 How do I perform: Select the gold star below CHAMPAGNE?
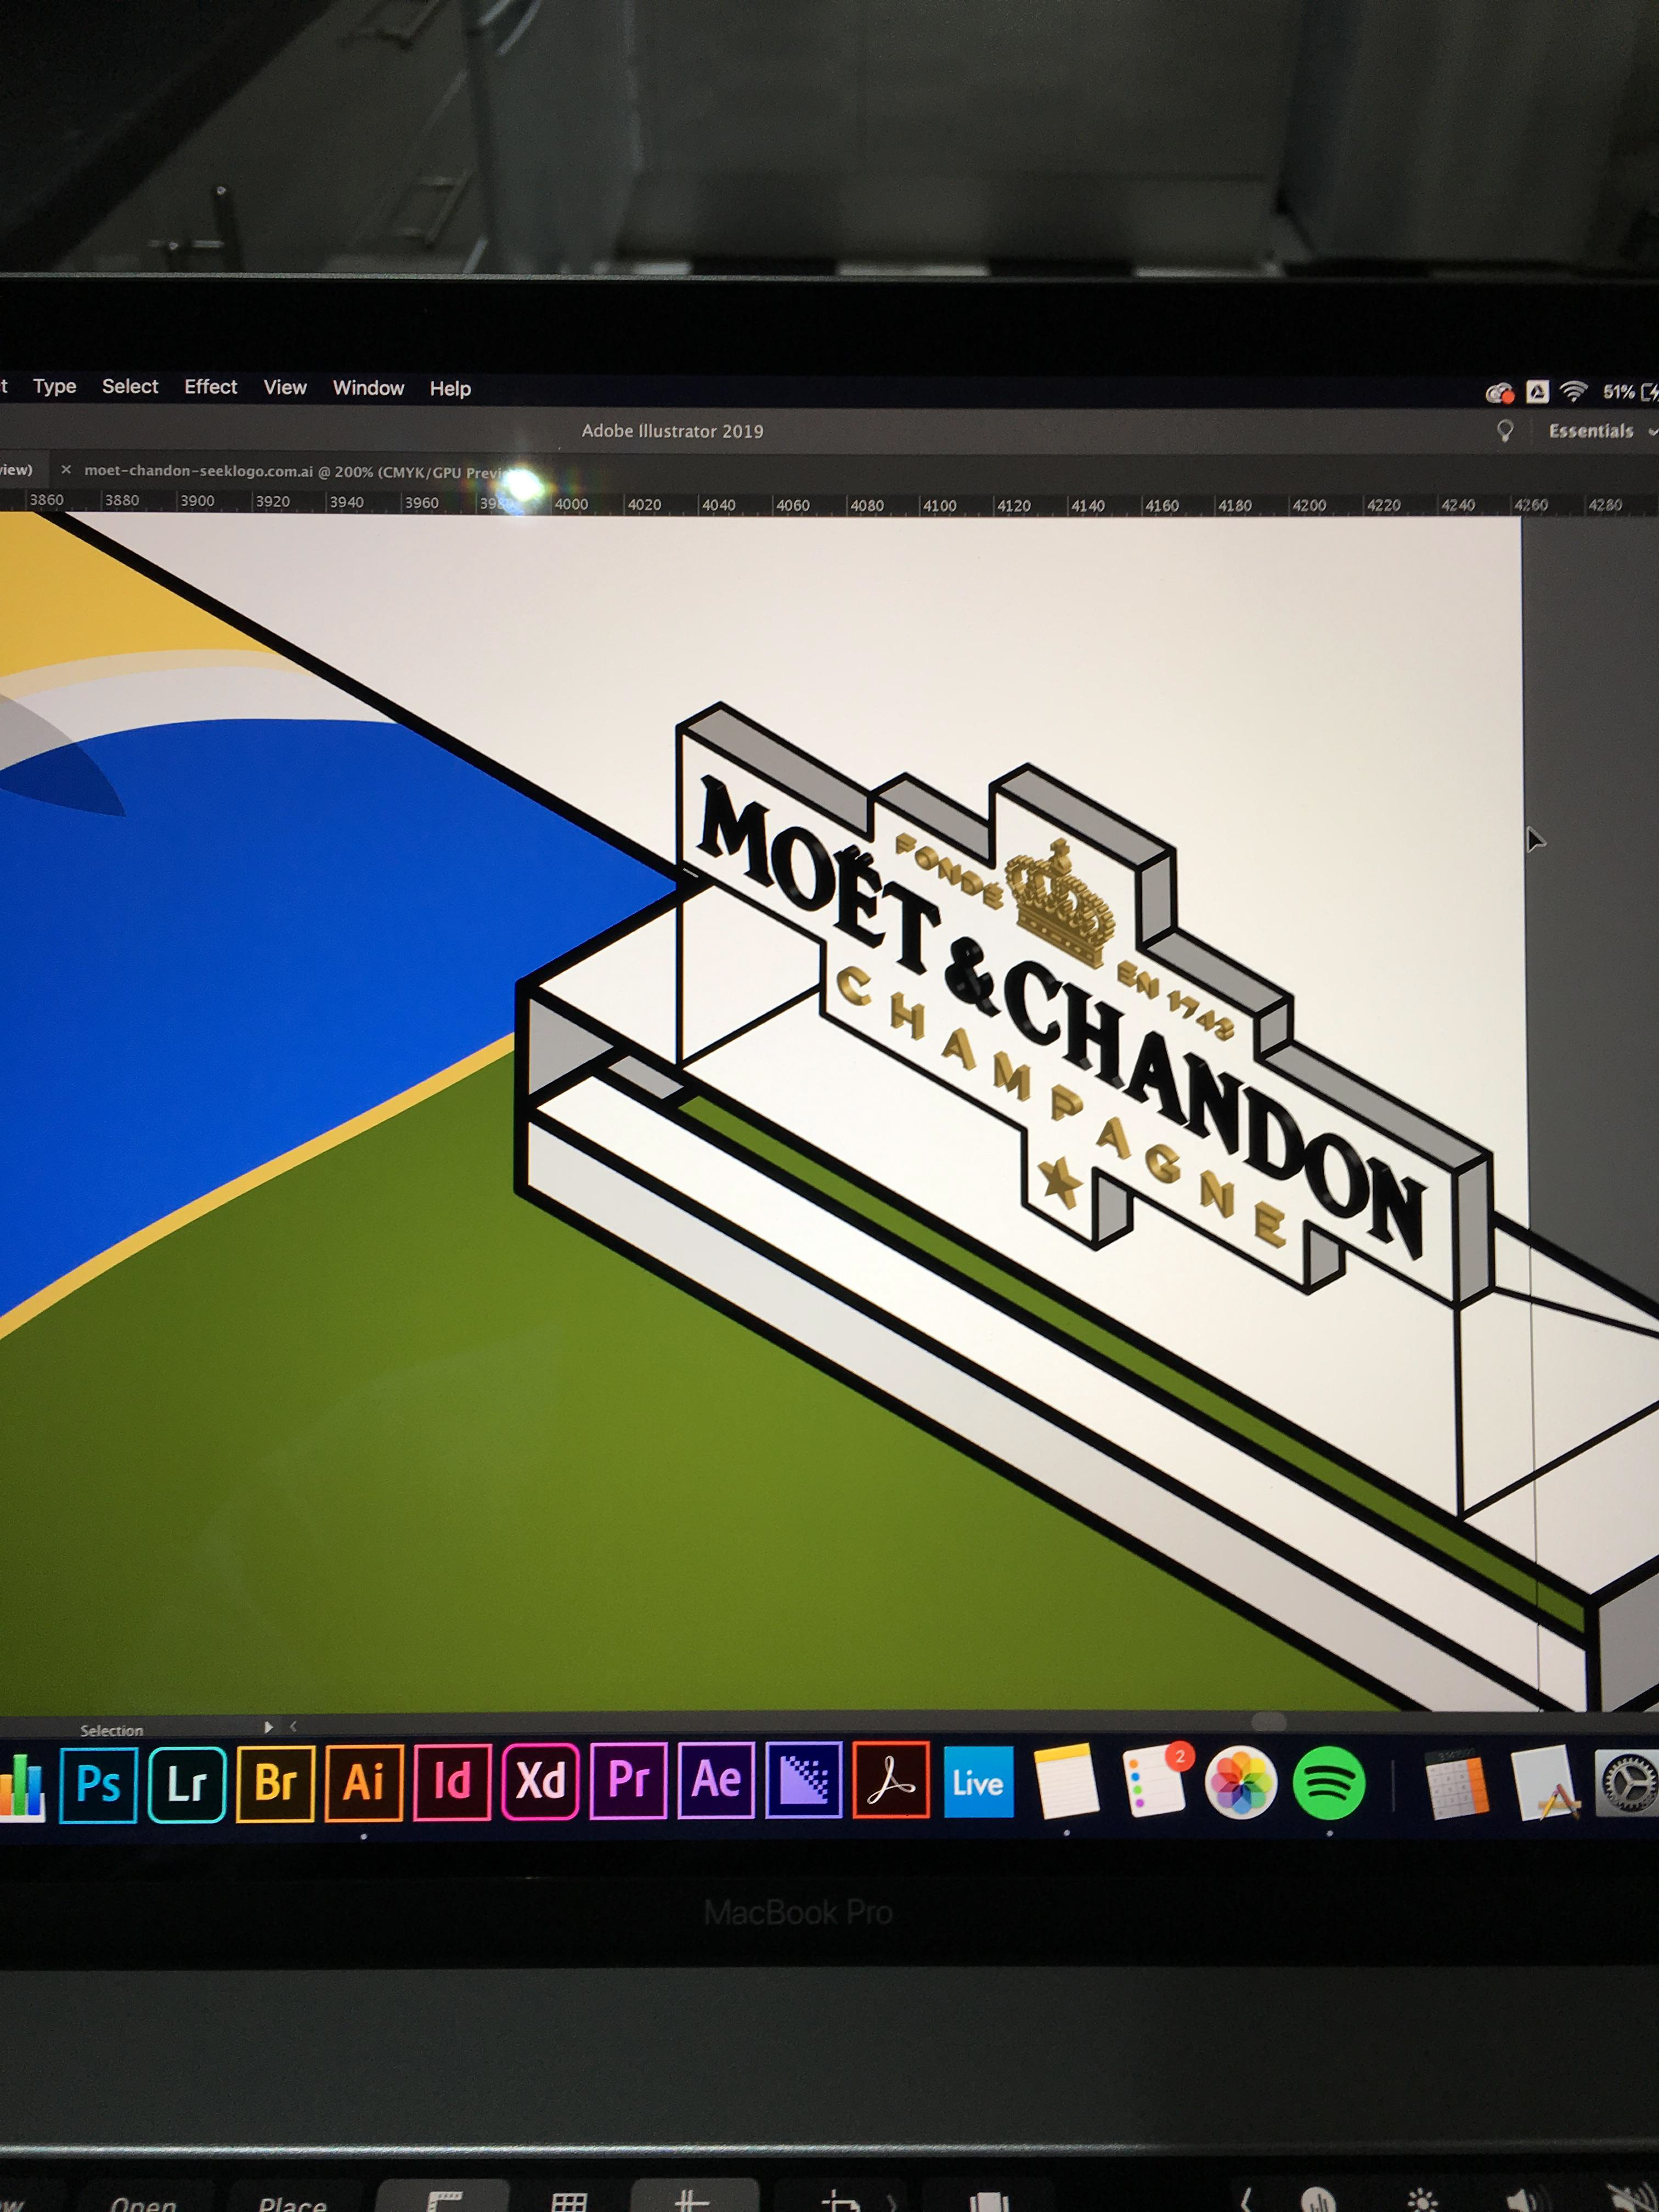click(x=1060, y=1182)
